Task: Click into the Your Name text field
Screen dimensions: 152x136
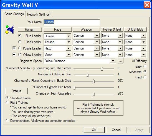Action: coord(72,22)
